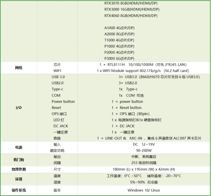Click the 温度 label cell

(x=57, y=176)
